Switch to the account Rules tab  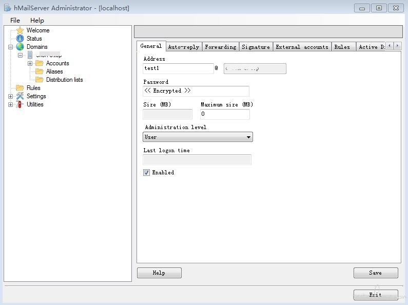tap(342, 47)
